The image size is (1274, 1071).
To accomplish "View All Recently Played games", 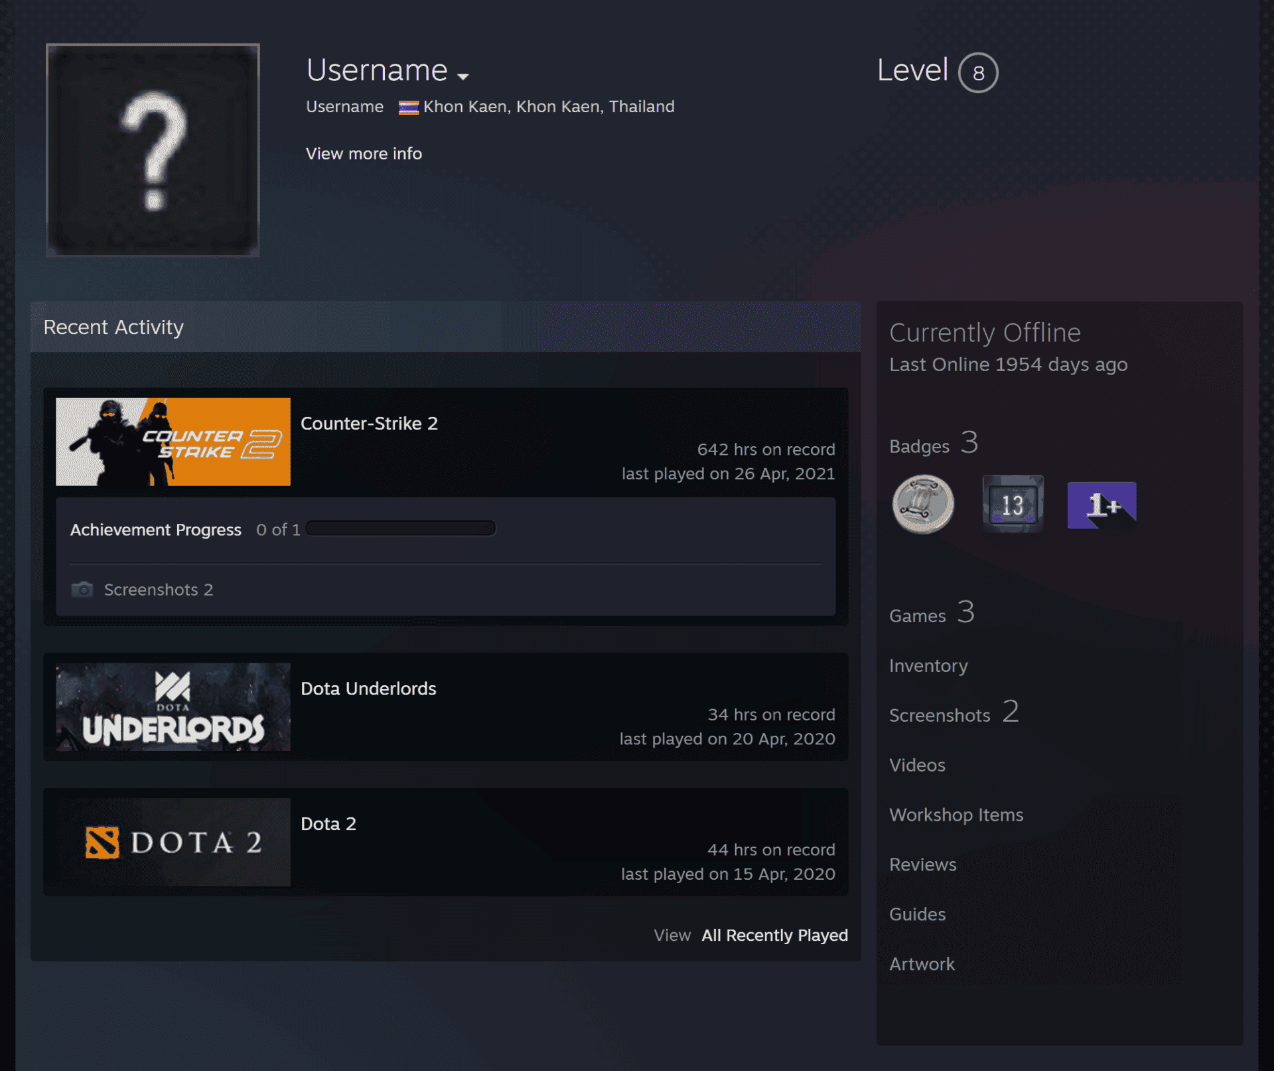I will click(774, 935).
